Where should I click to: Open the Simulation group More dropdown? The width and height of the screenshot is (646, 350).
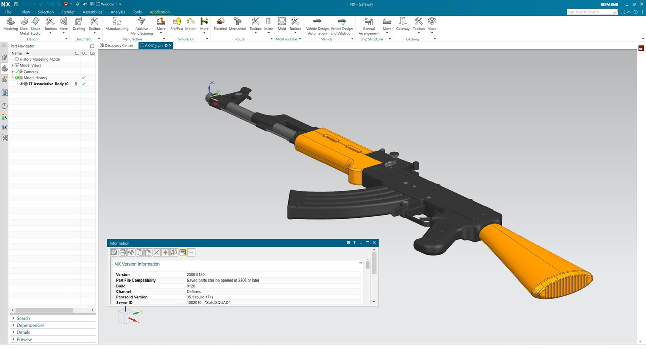pyautogui.click(x=204, y=26)
